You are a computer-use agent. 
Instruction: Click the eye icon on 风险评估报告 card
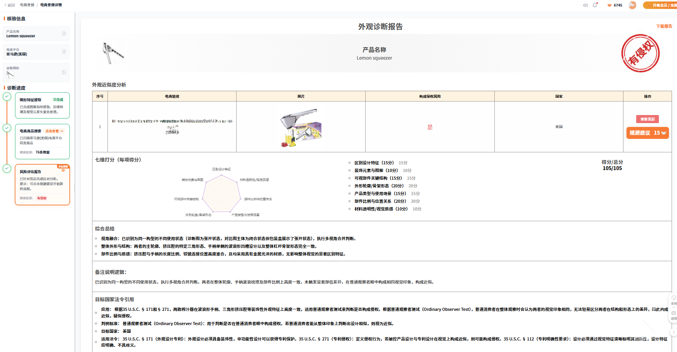(x=63, y=170)
